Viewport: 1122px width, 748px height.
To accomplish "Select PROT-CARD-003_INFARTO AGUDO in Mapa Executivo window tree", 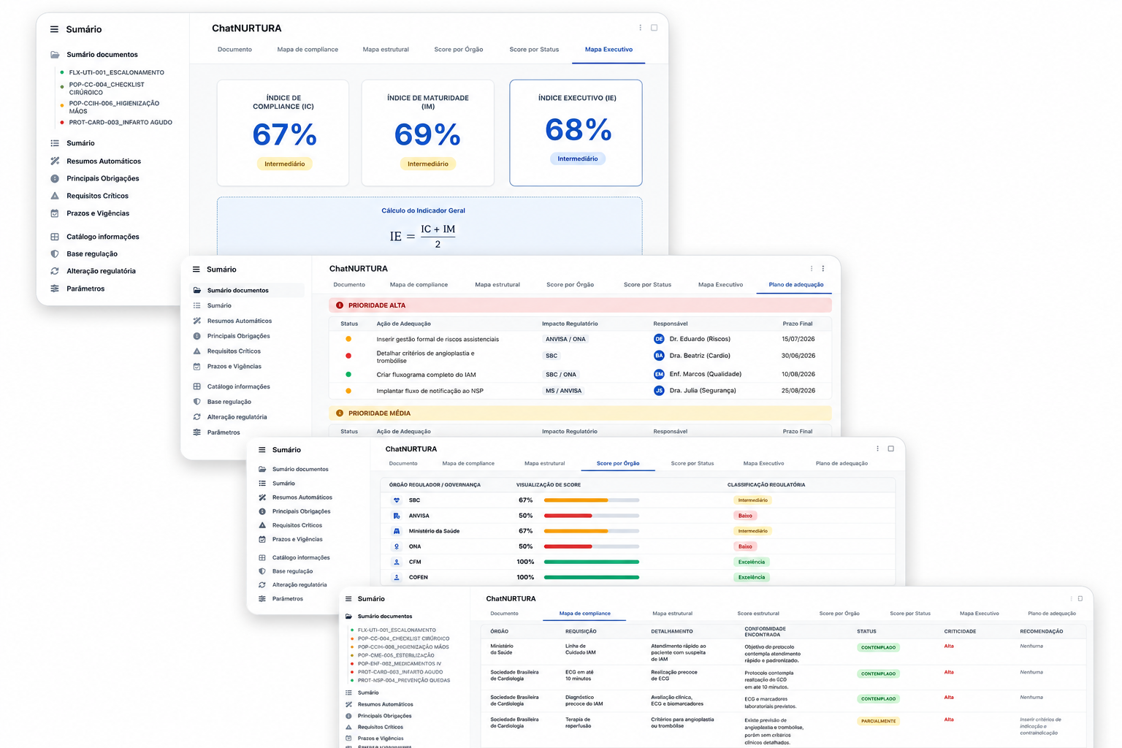I will pyautogui.click(x=121, y=123).
